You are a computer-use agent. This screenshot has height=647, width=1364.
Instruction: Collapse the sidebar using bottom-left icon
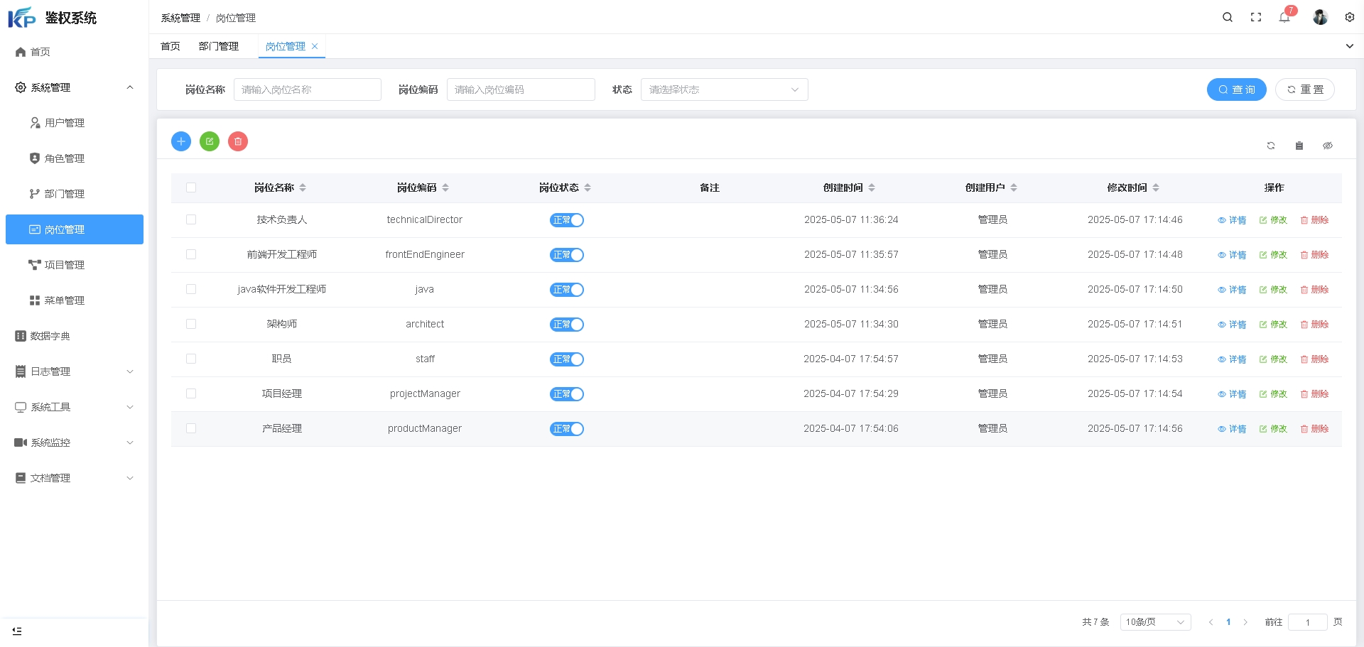(x=17, y=631)
